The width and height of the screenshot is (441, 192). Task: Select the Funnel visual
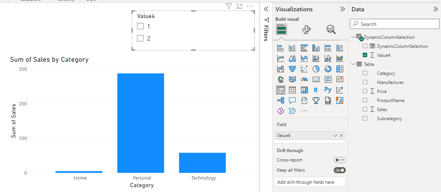(292, 69)
